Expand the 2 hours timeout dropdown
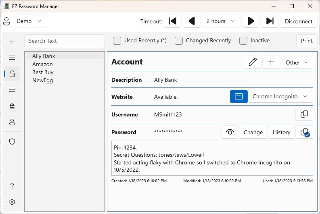Viewport: 320px width, 214px height. (221, 21)
